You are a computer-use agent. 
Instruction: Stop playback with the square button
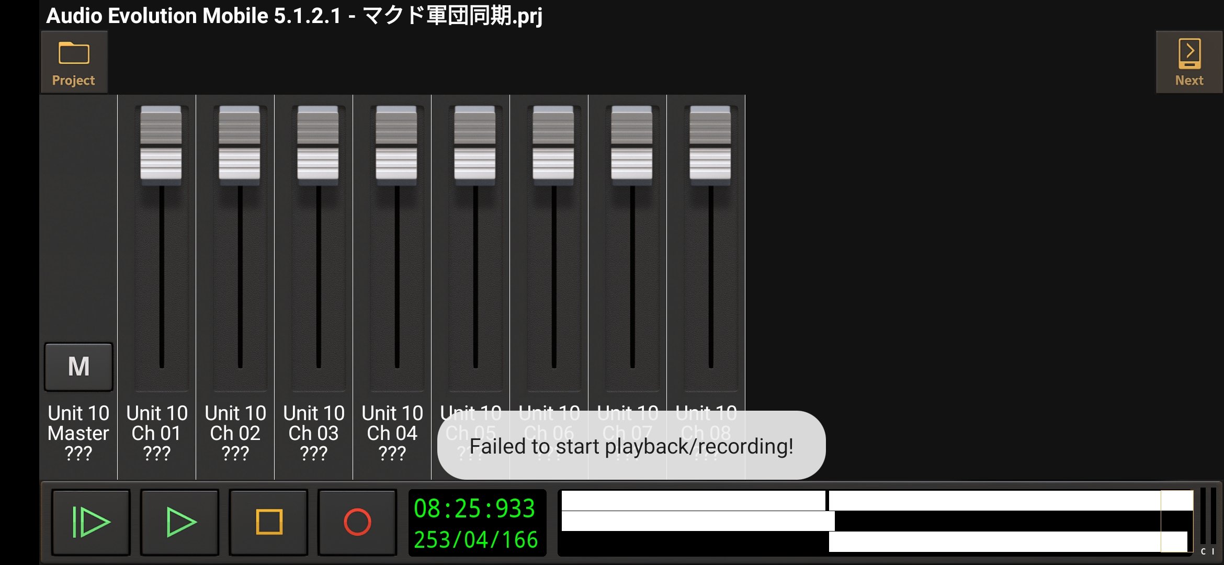pyautogui.click(x=269, y=522)
